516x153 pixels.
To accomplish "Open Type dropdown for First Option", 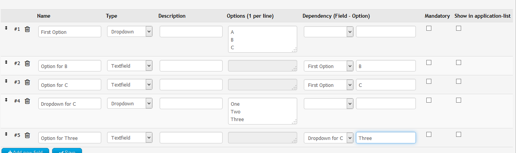I will click(130, 32).
